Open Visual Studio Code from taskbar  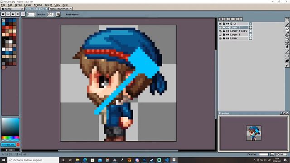coord(166,160)
